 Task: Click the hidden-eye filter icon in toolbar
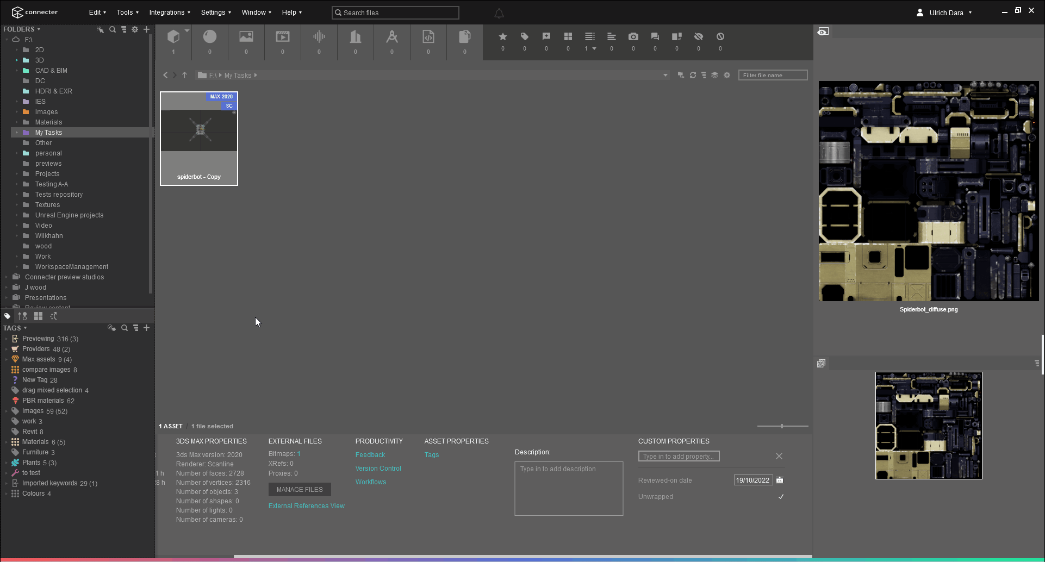[699, 36]
